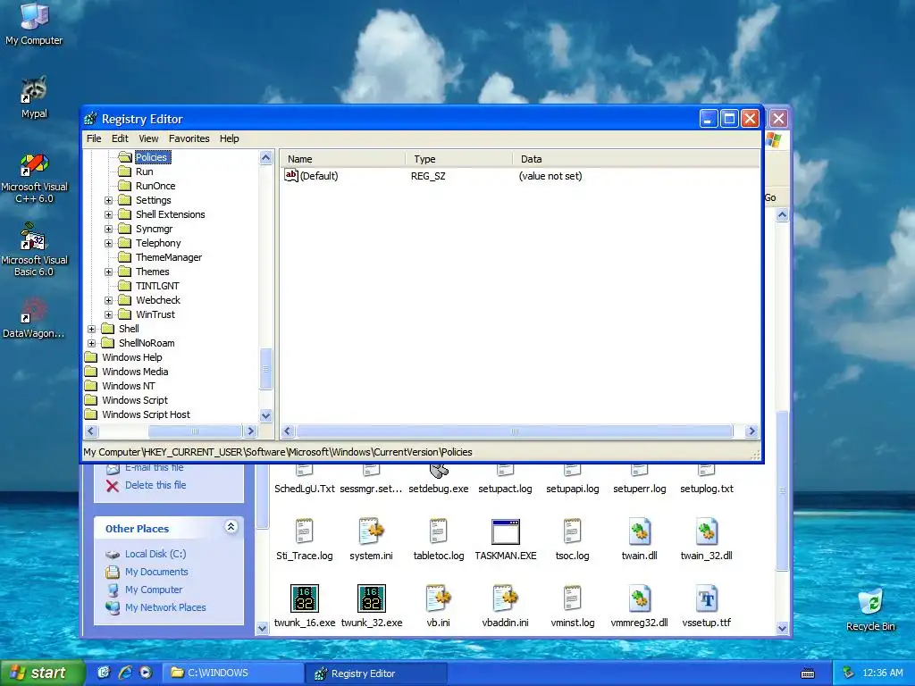Click the Registry Editor taskbar button
Image resolution: width=915 pixels, height=686 pixels.
click(375, 673)
